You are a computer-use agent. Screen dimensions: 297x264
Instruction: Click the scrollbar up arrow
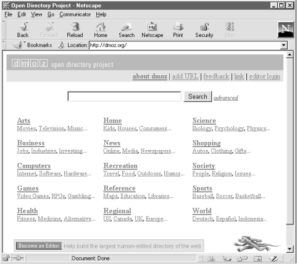coord(290,55)
